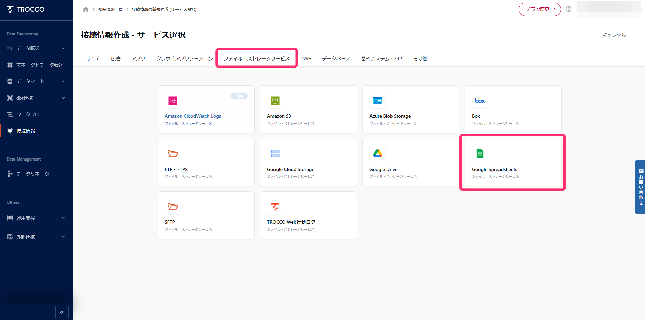Select the Google Spreadsheets icon
The width and height of the screenshot is (645, 320).
pyautogui.click(x=480, y=154)
